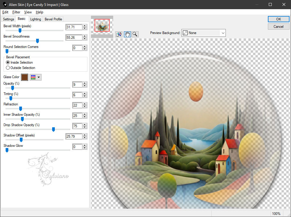Click the Shadow Offset value field

pos(74,136)
